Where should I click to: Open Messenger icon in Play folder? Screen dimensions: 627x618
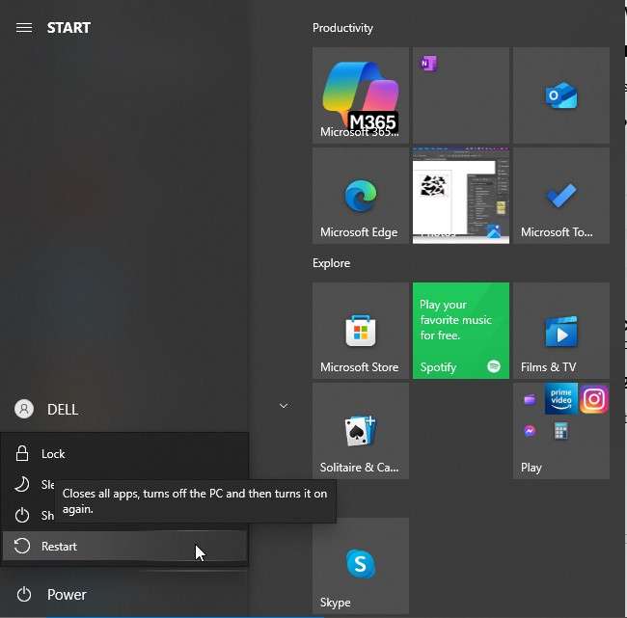[x=530, y=431]
